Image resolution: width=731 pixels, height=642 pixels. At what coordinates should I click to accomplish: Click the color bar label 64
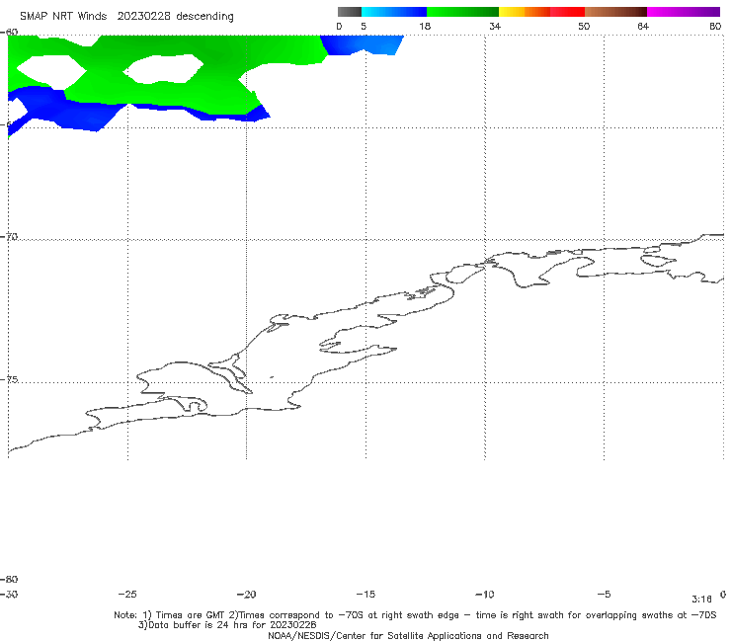pyautogui.click(x=643, y=27)
